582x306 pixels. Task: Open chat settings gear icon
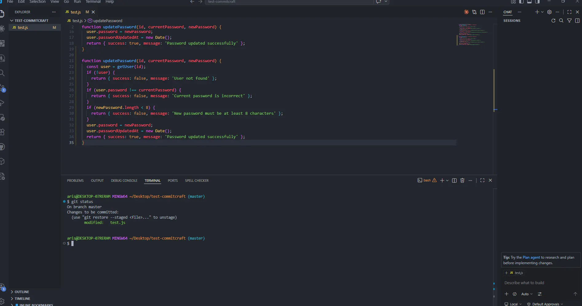point(549,12)
